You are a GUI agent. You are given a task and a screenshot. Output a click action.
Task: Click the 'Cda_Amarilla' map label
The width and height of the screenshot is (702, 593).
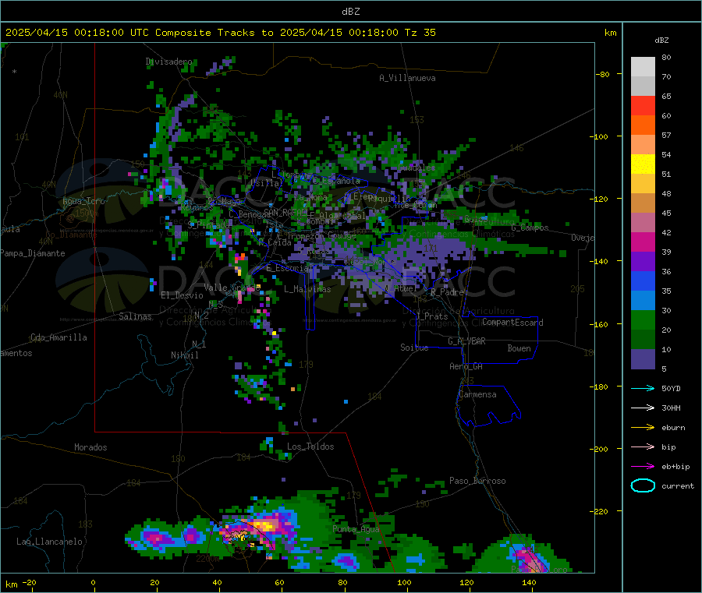tap(58, 337)
